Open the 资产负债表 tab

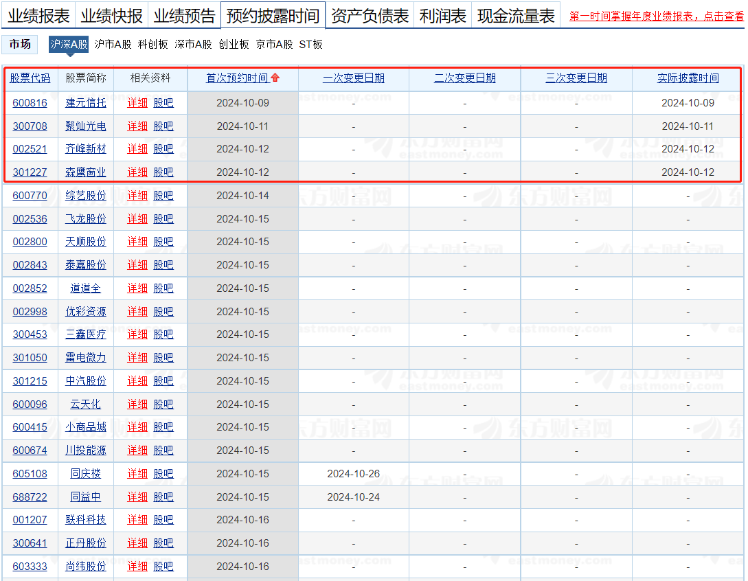(x=370, y=15)
